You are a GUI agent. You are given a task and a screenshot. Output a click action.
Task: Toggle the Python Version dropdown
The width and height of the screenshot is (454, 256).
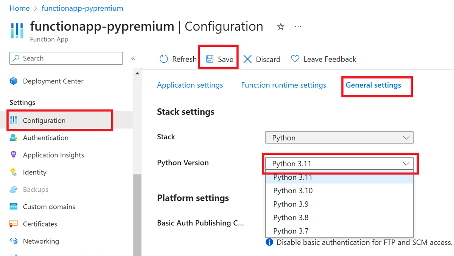339,163
